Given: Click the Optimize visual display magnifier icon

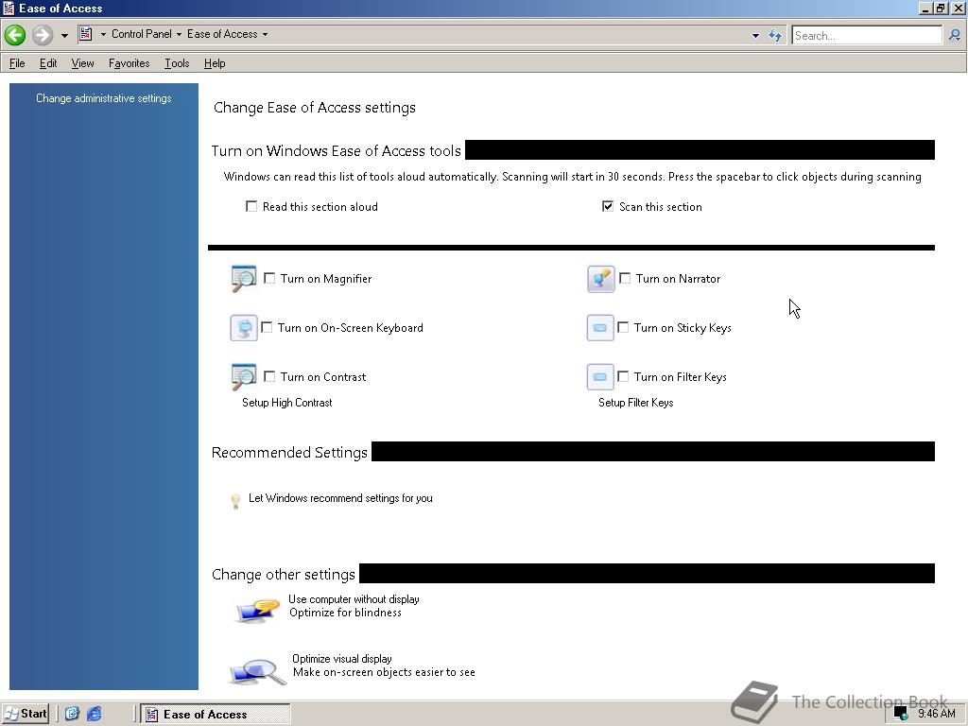Looking at the screenshot, I should [x=258, y=672].
